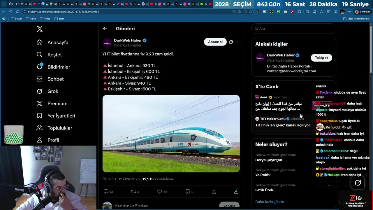This screenshot has width=373, height=210.
Task: Click the Grok icon beside Abone ol
Action: 231,42
